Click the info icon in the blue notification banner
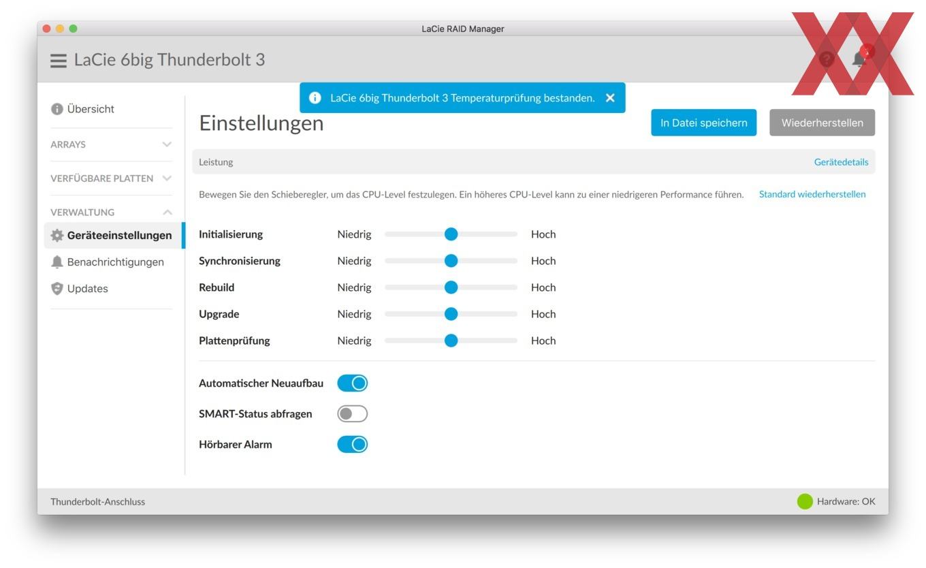This screenshot has height=568, width=926. (315, 98)
